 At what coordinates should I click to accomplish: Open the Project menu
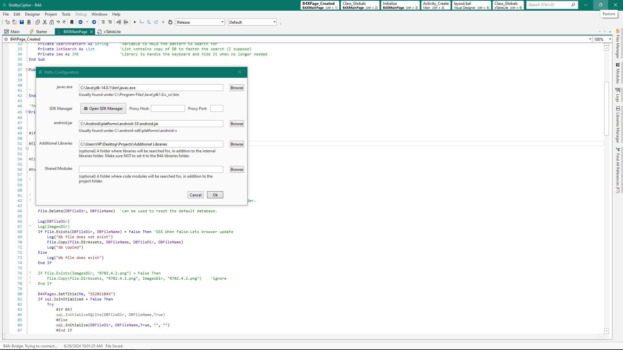click(51, 14)
